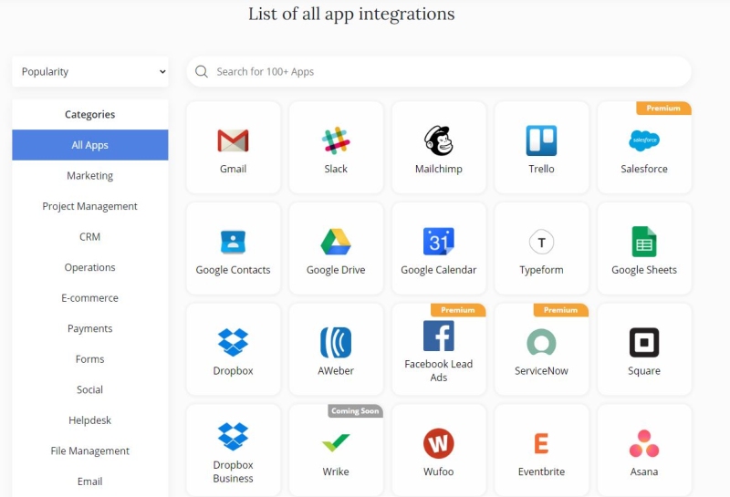Click the Coming Soon badge on Wrike

point(355,411)
